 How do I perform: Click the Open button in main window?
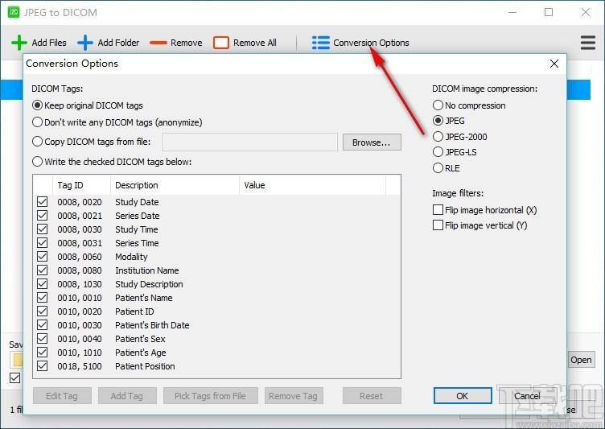[x=581, y=360]
